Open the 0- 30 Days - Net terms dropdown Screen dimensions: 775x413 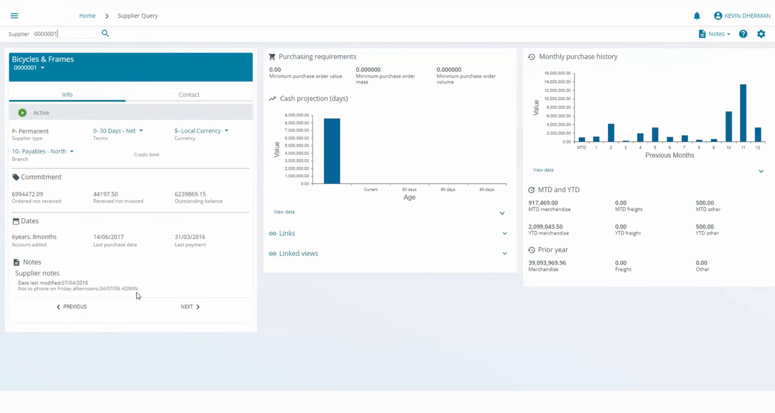(x=118, y=131)
